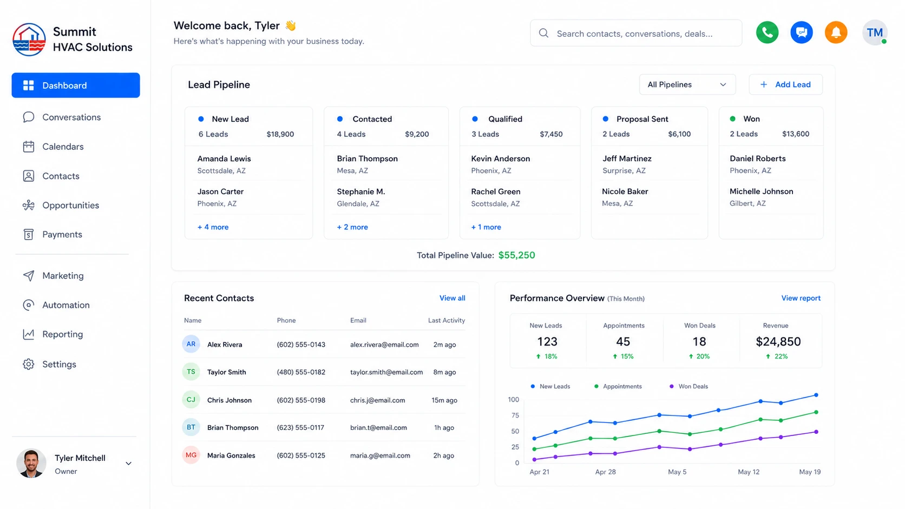Click the Dashboard grid icon
Viewport: 905px width, 509px height.
click(29, 85)
